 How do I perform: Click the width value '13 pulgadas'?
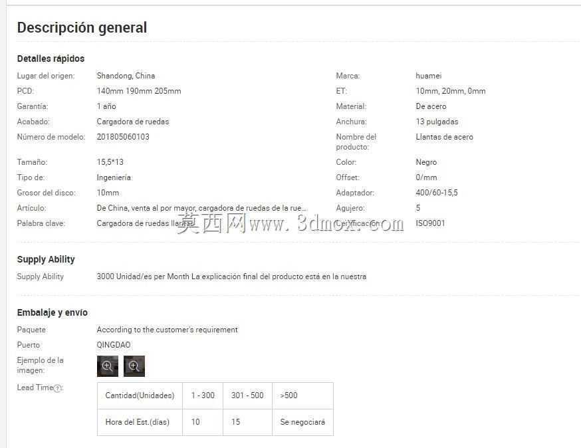[x=437, y=122]
